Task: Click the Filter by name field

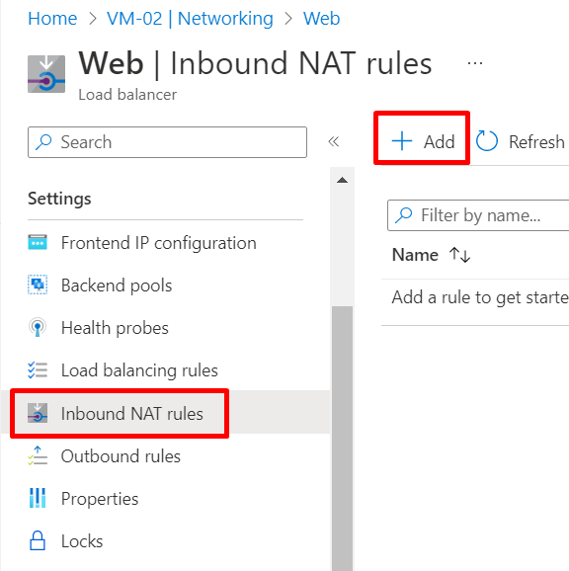Action: [x=478, y=215]
